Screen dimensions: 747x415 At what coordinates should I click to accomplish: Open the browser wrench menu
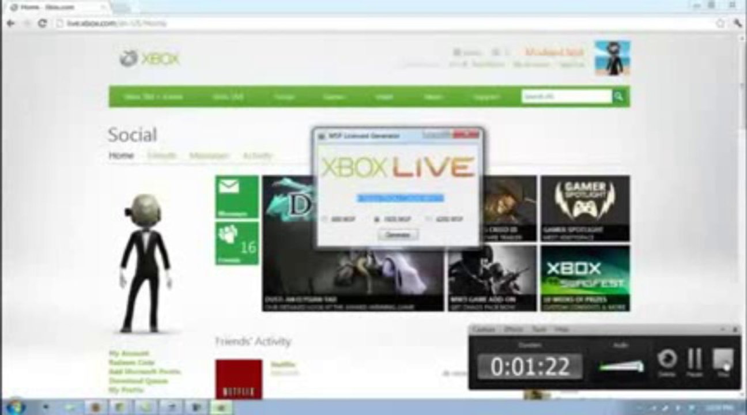point(738,23)
